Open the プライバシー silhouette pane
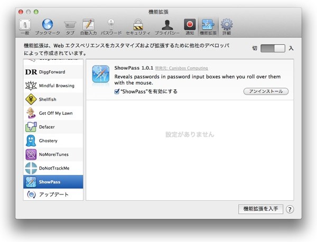 167,27
